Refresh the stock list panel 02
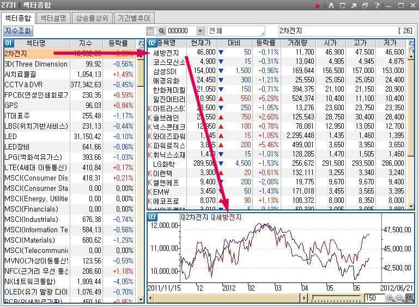This screenshot has height=307, width=419. [411, 43]
